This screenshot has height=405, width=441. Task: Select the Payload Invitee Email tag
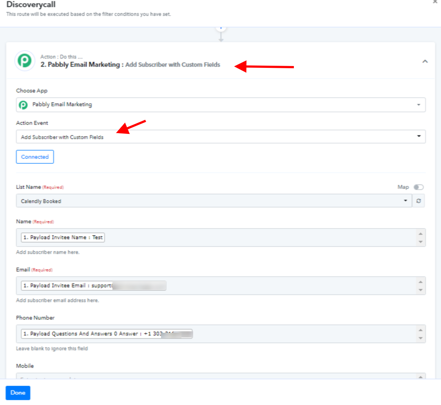pyautogui.click(x=93, y=286)
